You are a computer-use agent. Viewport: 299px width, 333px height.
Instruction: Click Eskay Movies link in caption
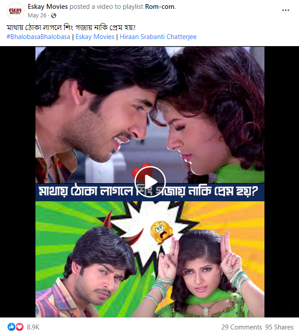coord(95,37)
